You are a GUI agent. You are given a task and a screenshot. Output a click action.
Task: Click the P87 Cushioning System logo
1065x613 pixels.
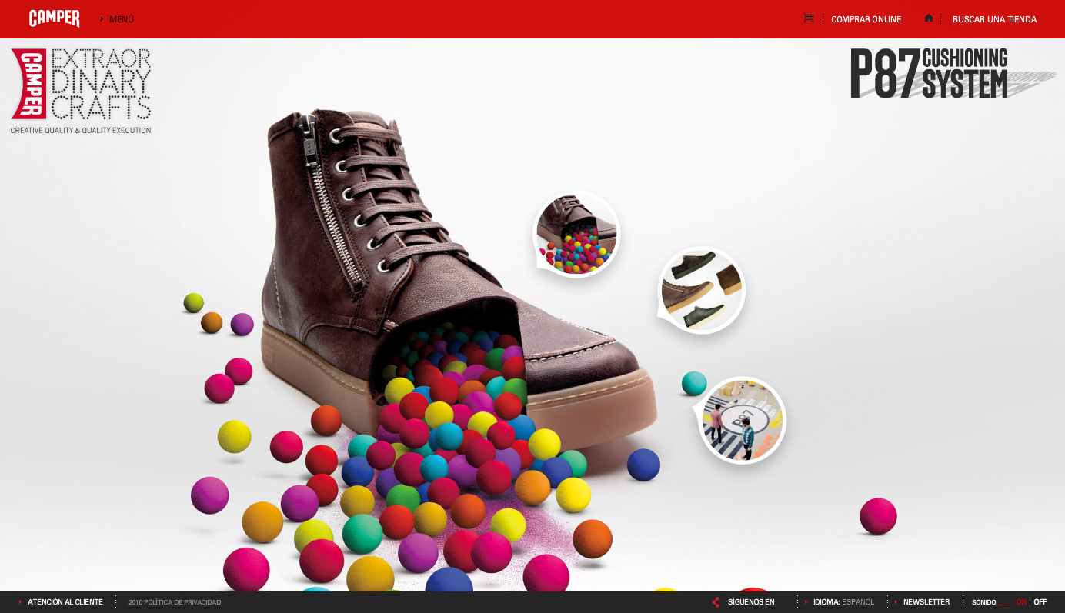click(952, 73)
